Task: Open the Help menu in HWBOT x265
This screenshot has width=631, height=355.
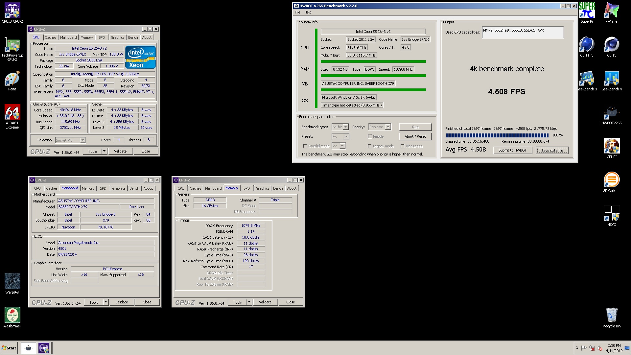Action: point(308,12)
